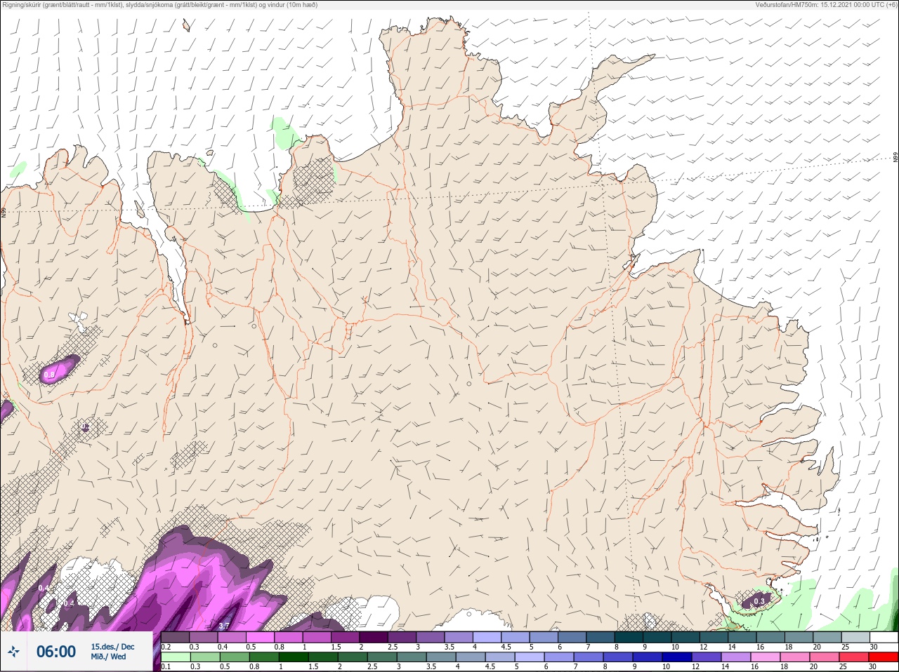Click the compass star icon beside 06:00
The image size is (899, 672).
click(13, 652)
